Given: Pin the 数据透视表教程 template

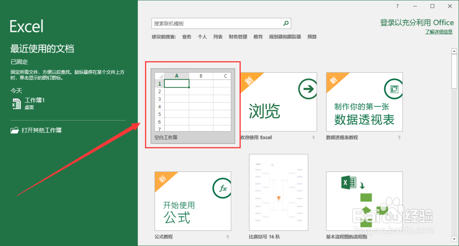Looking at the screenshot, I should tap(399, 137).
